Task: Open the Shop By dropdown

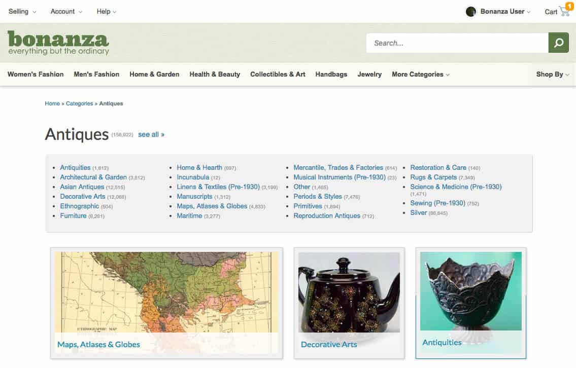Action: coord(553,74)
